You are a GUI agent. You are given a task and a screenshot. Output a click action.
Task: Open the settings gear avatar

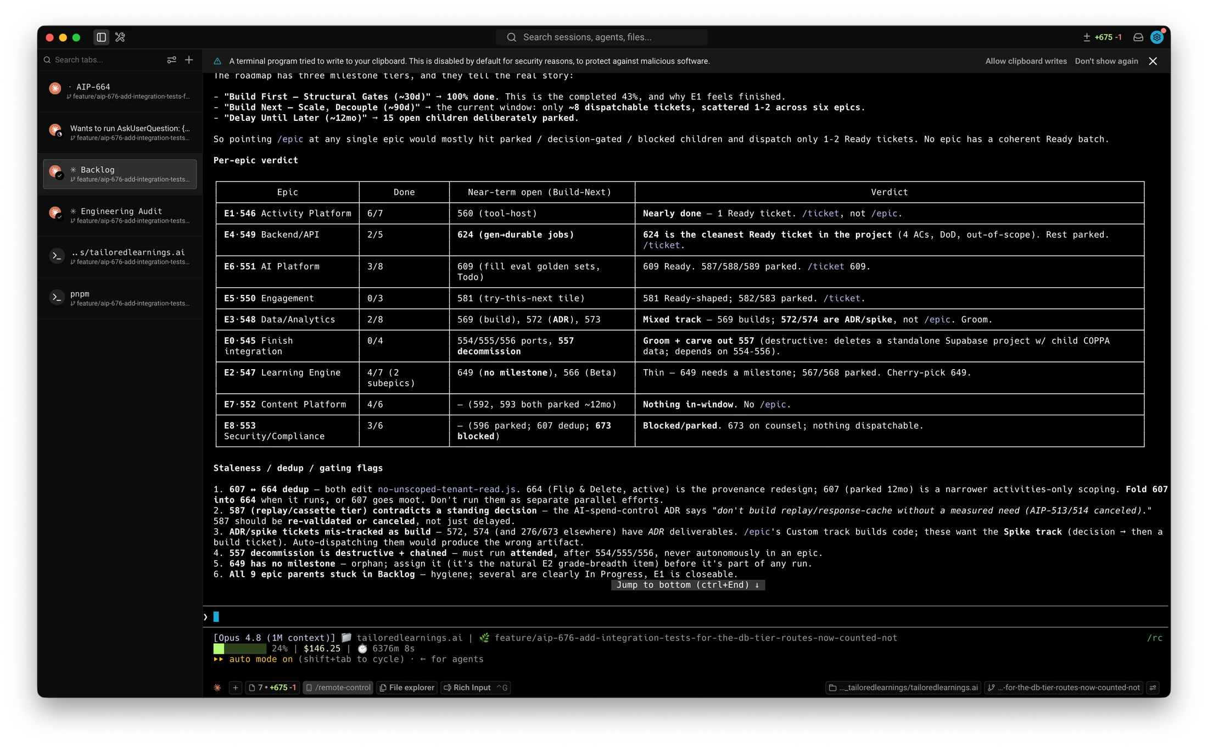(1157, 37)
